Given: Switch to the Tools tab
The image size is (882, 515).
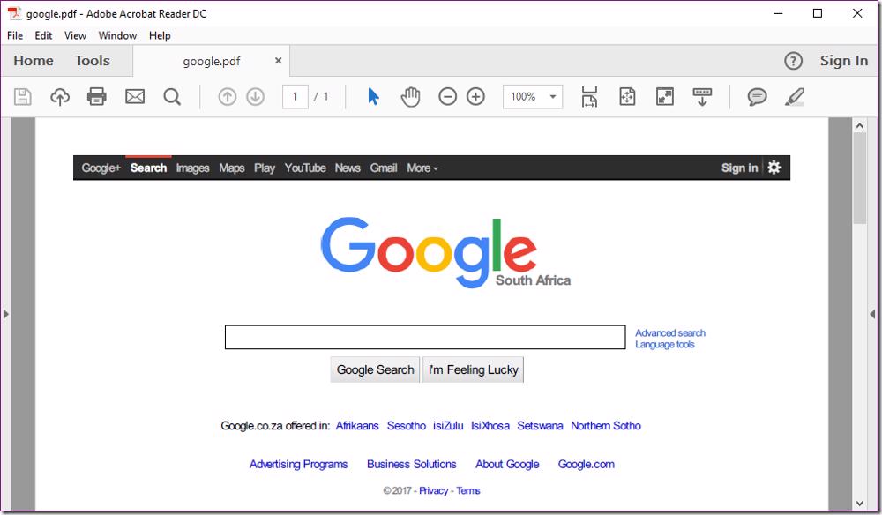Looking at the screenshot, I should tap(93, 61).
